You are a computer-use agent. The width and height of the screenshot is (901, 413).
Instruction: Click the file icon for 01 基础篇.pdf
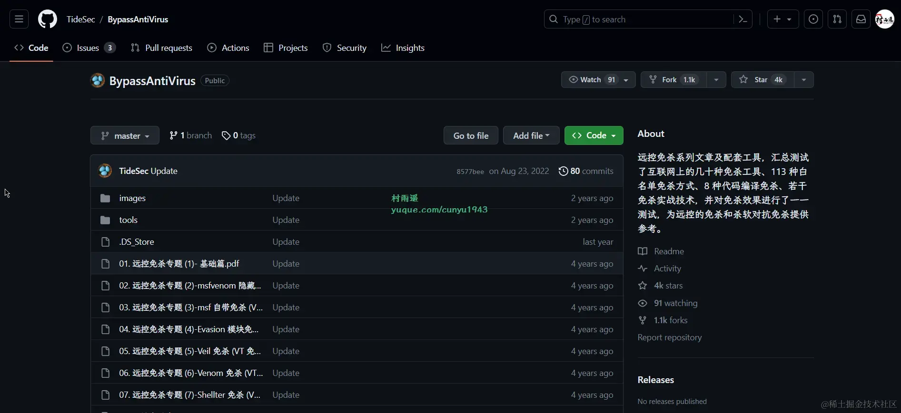click(x=105, y=264)
